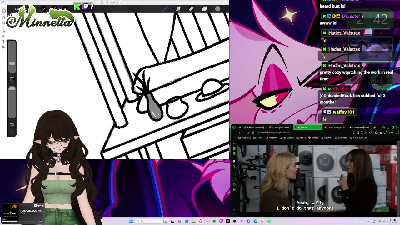Viewport: 400px width, 225px height.
Task: Open the Read/Watch bookmarks folder
Action: coord(287,138)
